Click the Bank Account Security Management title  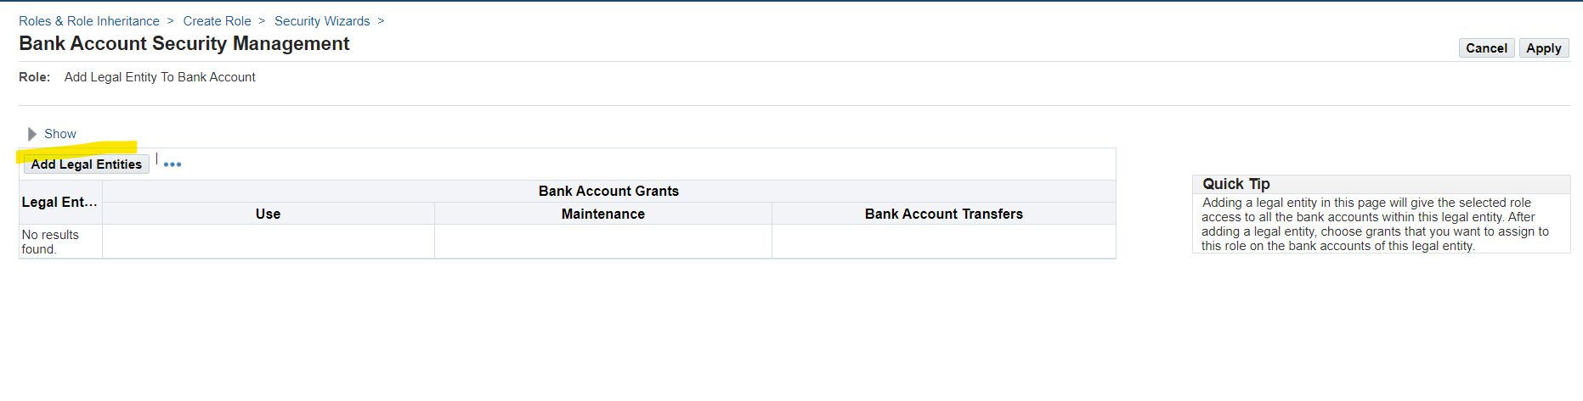(184, 43)
